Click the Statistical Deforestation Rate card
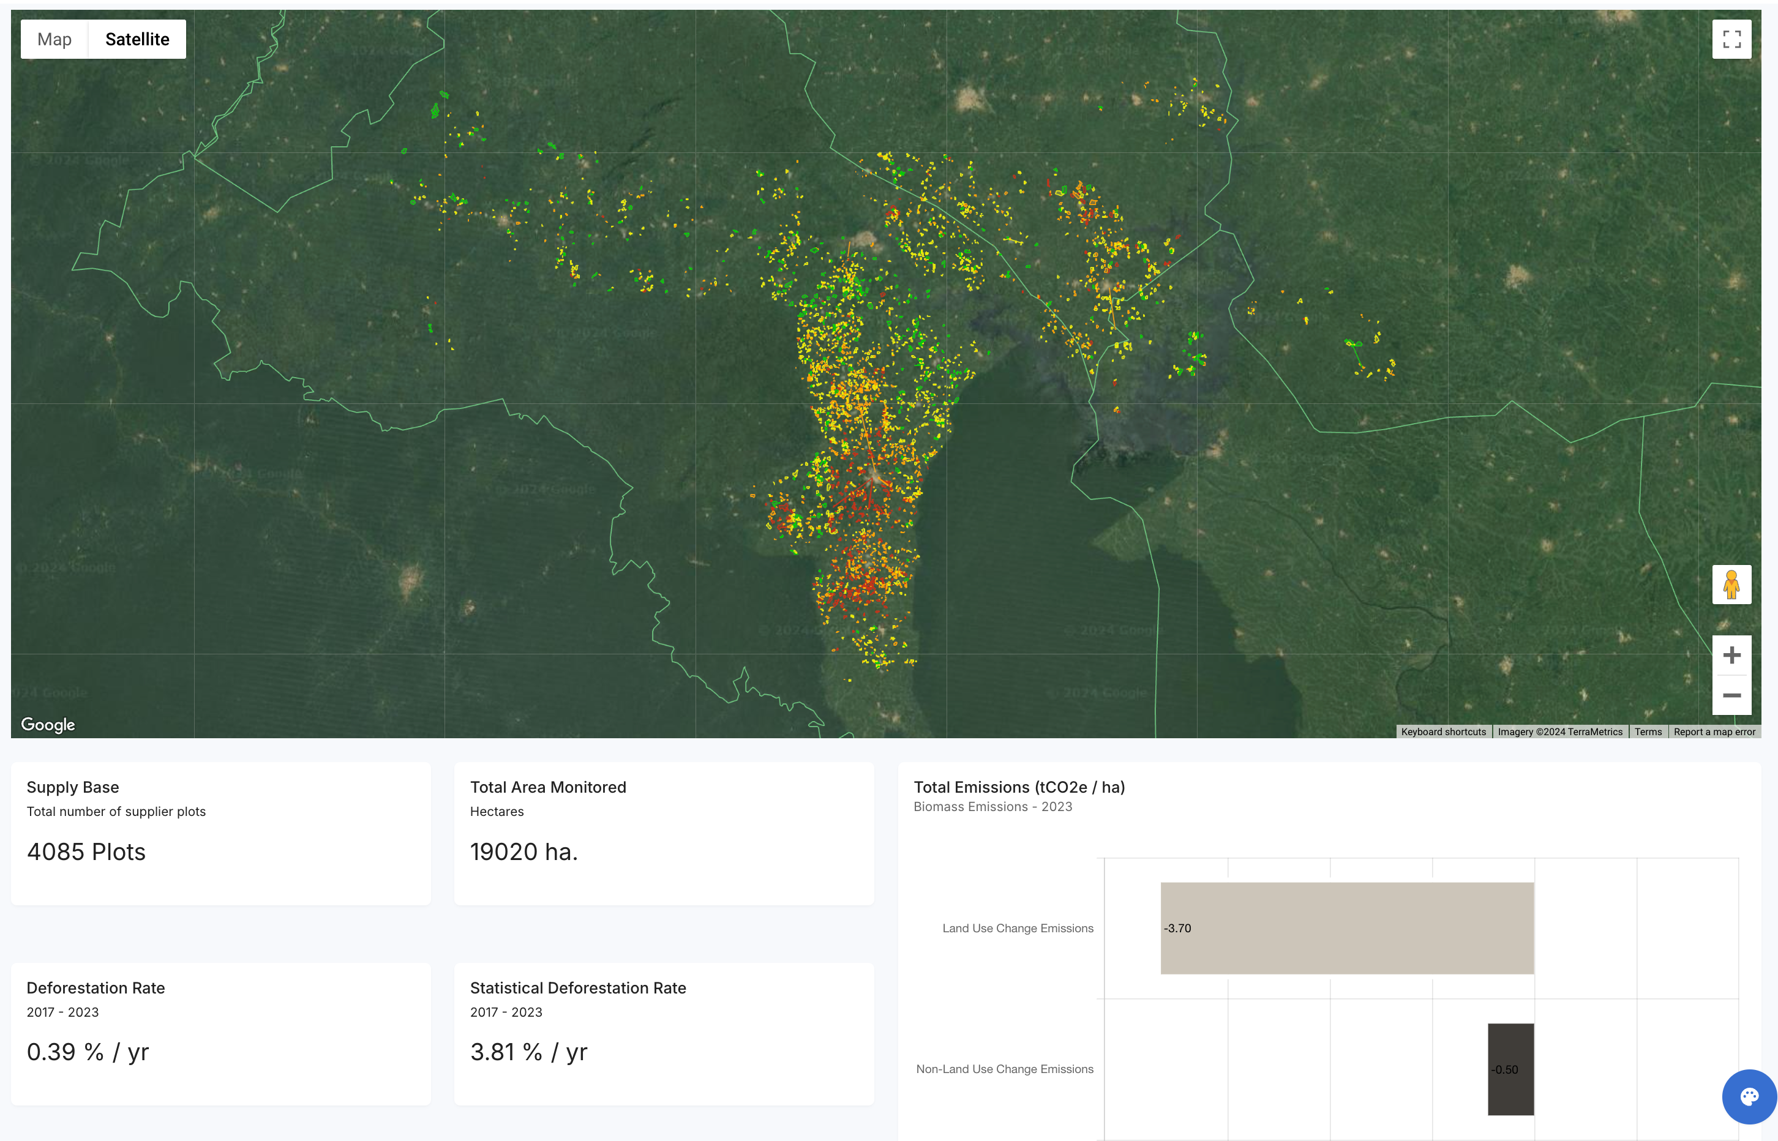 664,1033
